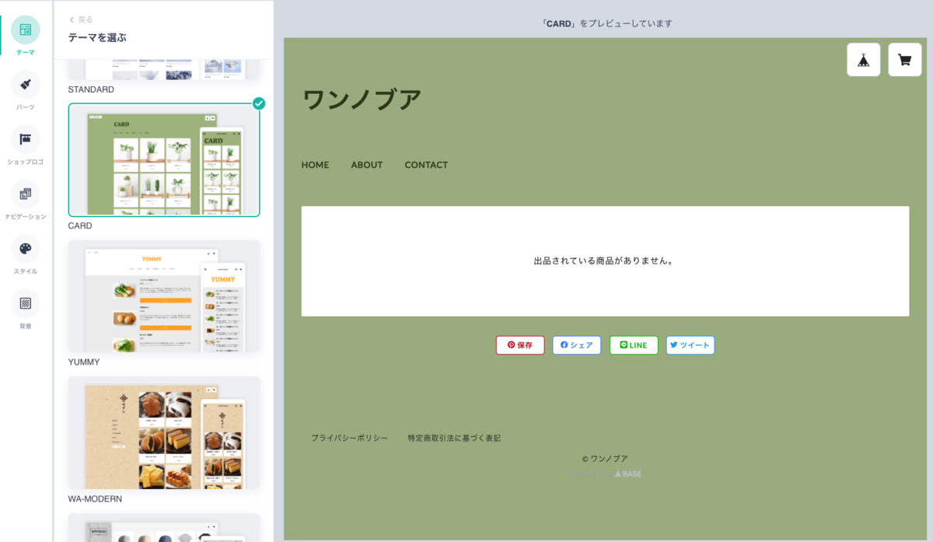Viewport: 933px width, 542px height.
Task: Click the 特定商取引法に基づく表記 link
Action: pyautogui.click(x=453, y=438)
